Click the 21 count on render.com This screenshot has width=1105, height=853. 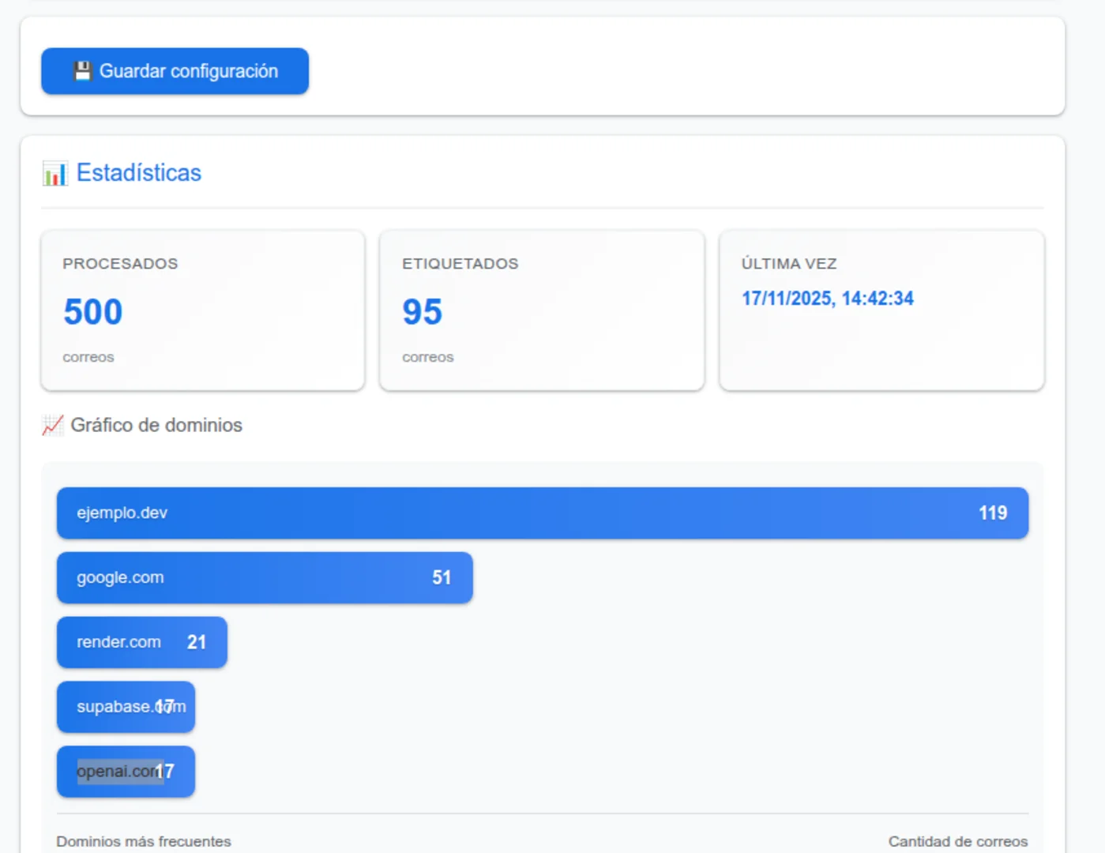coord(197,643)
